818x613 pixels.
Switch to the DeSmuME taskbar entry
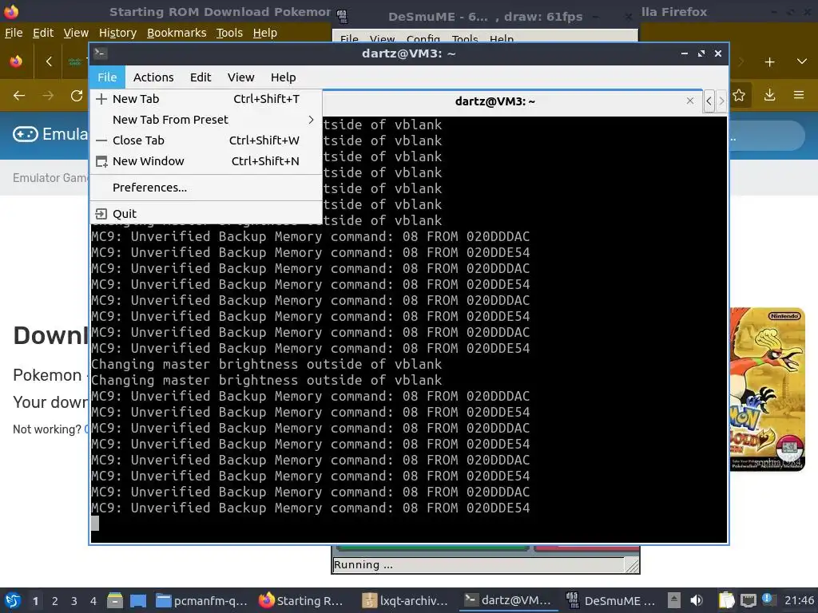(611, 600)
